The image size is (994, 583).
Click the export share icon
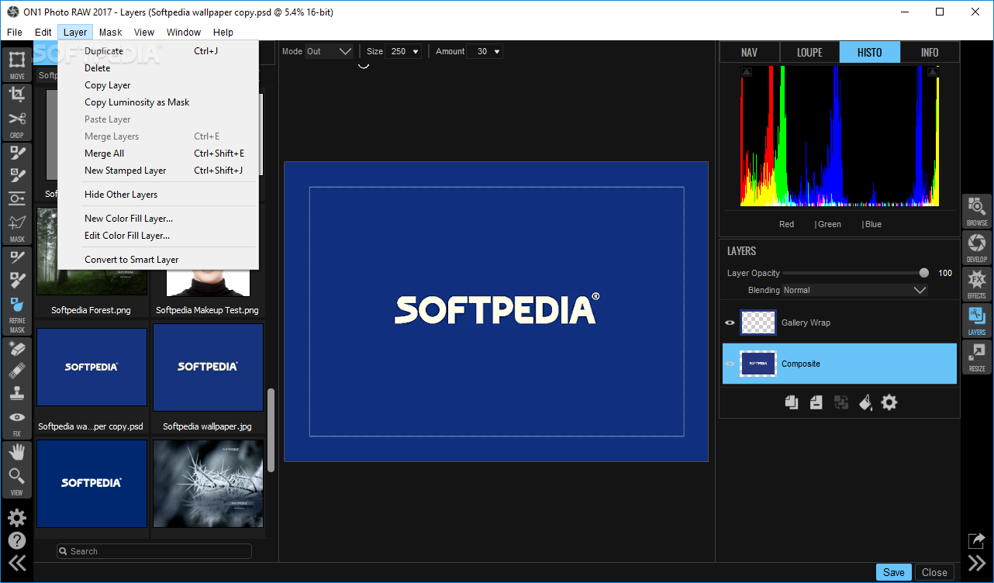pos(976,541)
